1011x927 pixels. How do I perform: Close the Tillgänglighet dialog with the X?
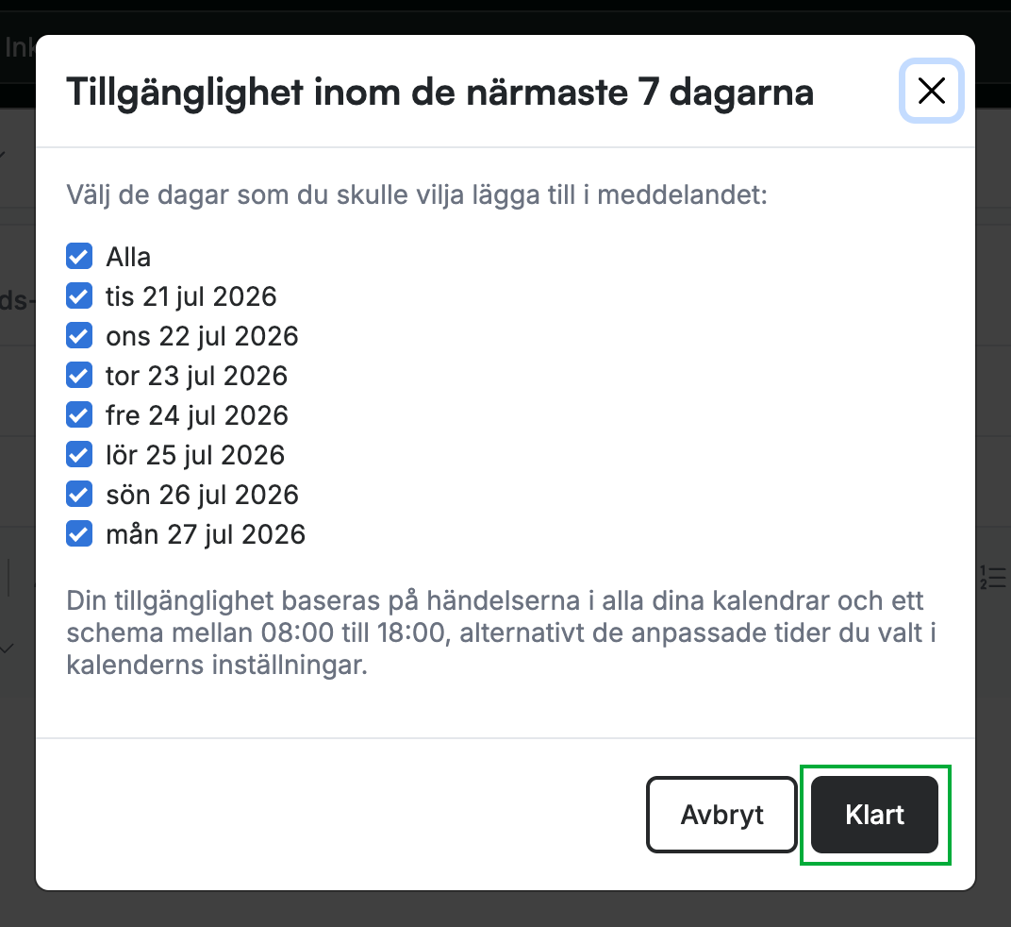click(x=932, y=91)
